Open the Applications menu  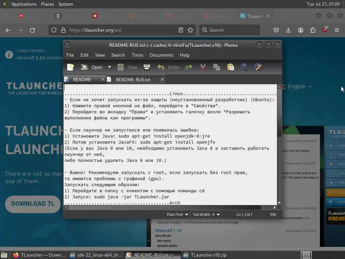tap(20, 4)
